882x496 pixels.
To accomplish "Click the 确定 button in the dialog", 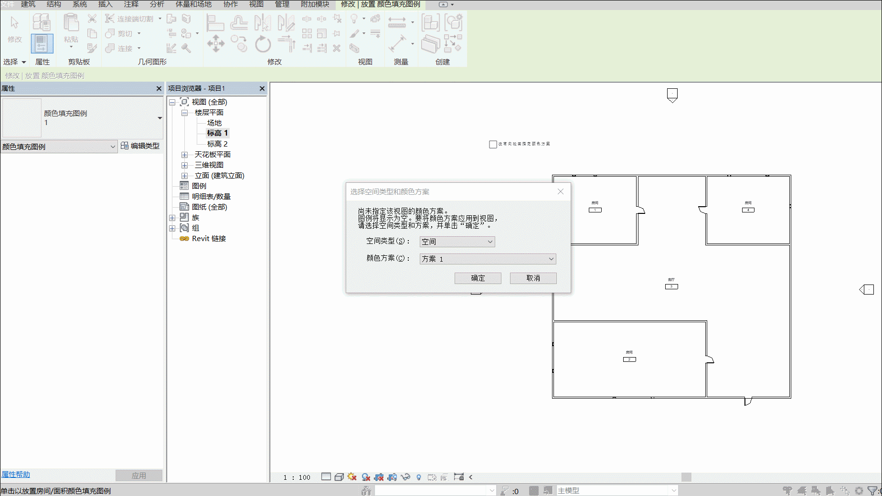I will 478,278.
